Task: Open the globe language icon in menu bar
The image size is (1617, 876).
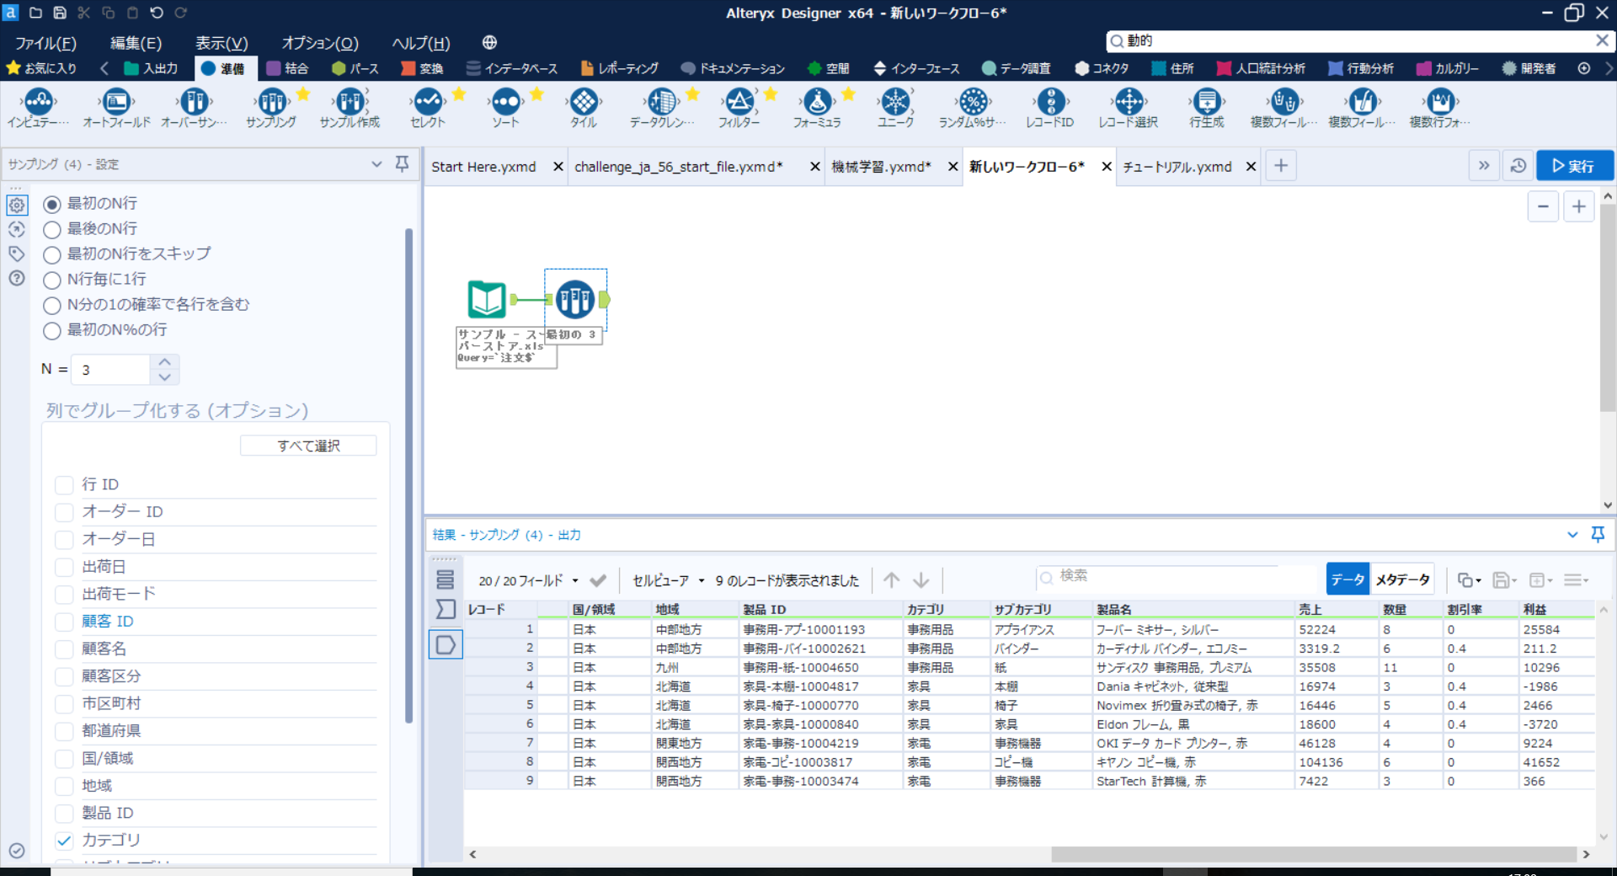Action: pyautogui.click(x=489, y=42)
